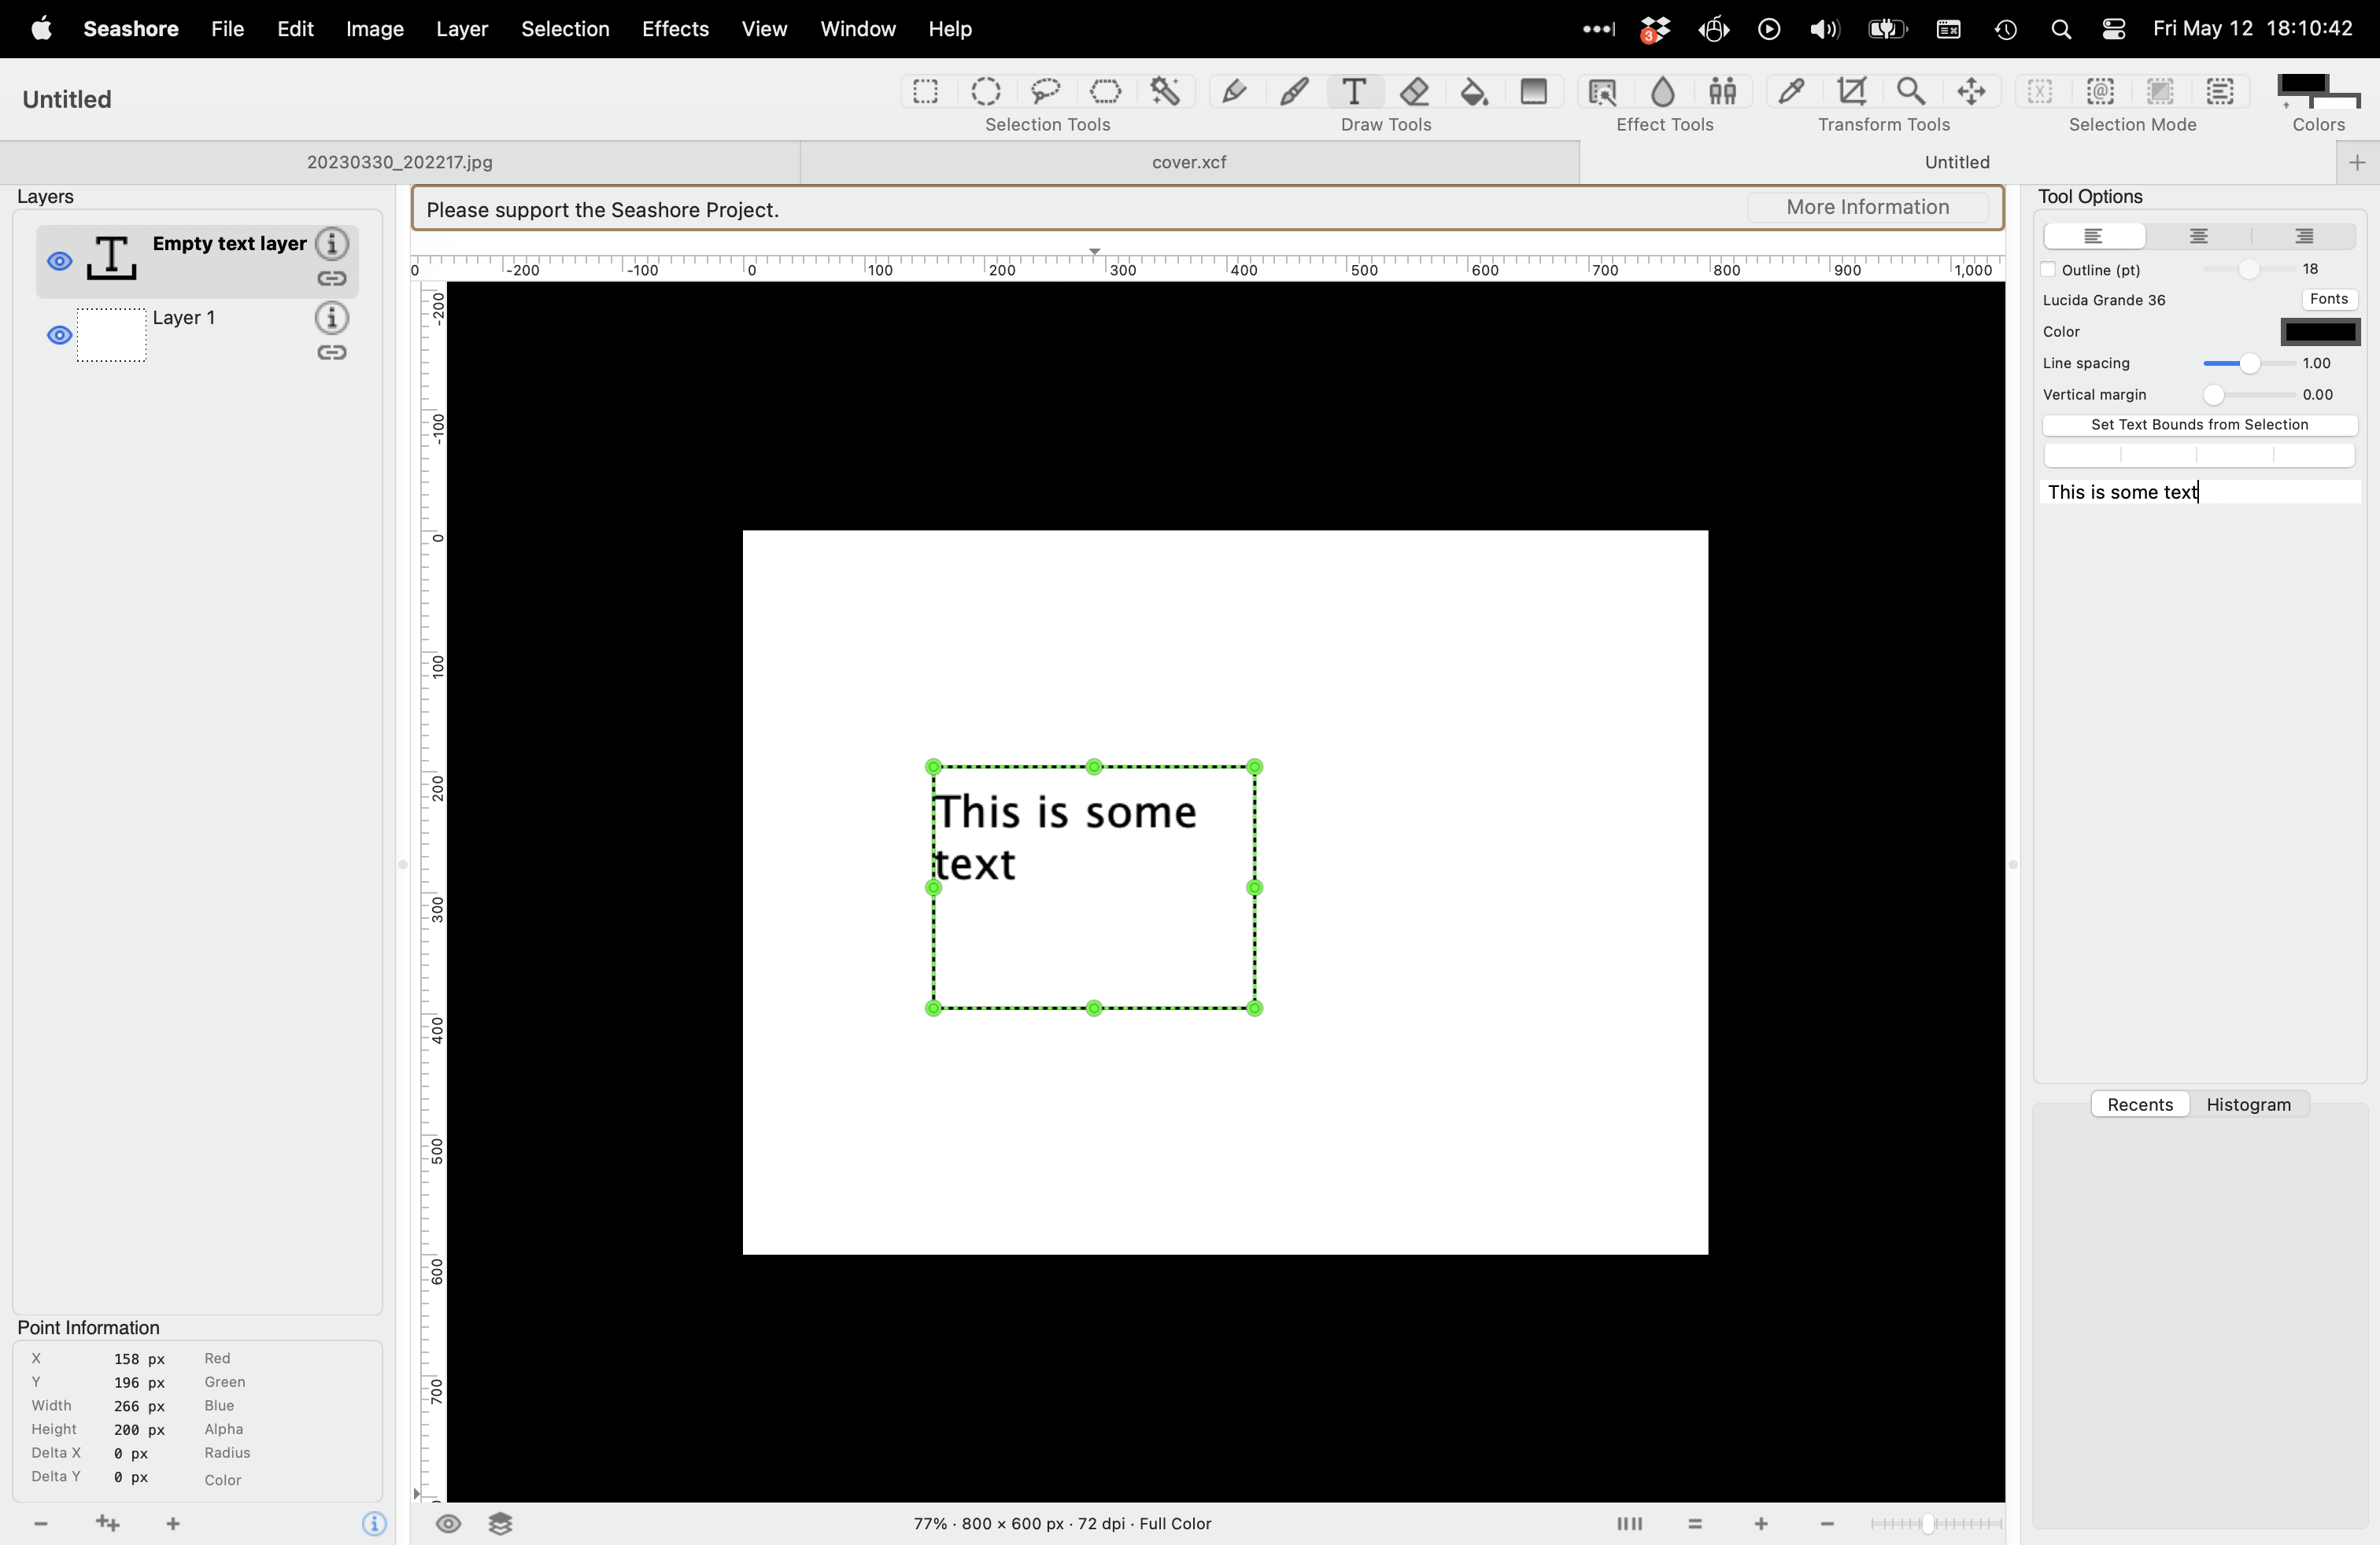Screen dimensions: 2380x1545
Task: Open the text Color swatch
Action: 2319,330
